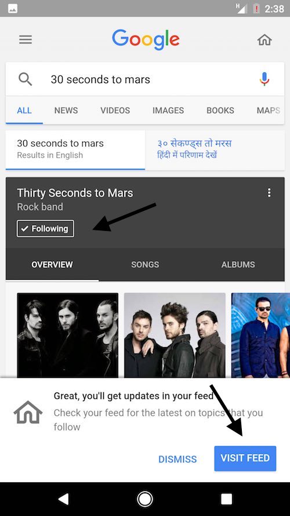Image resolution: width=290 pixels, height=516 pixels.
Task: Tap the Android home button
Action: pos(145,499)
